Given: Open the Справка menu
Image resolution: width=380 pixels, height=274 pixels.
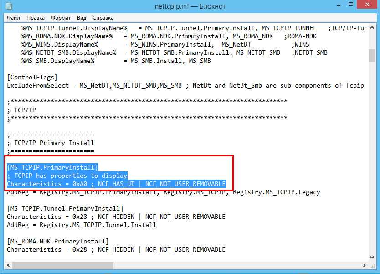Looking at the screenshot, I should click(x=103, y=18).
